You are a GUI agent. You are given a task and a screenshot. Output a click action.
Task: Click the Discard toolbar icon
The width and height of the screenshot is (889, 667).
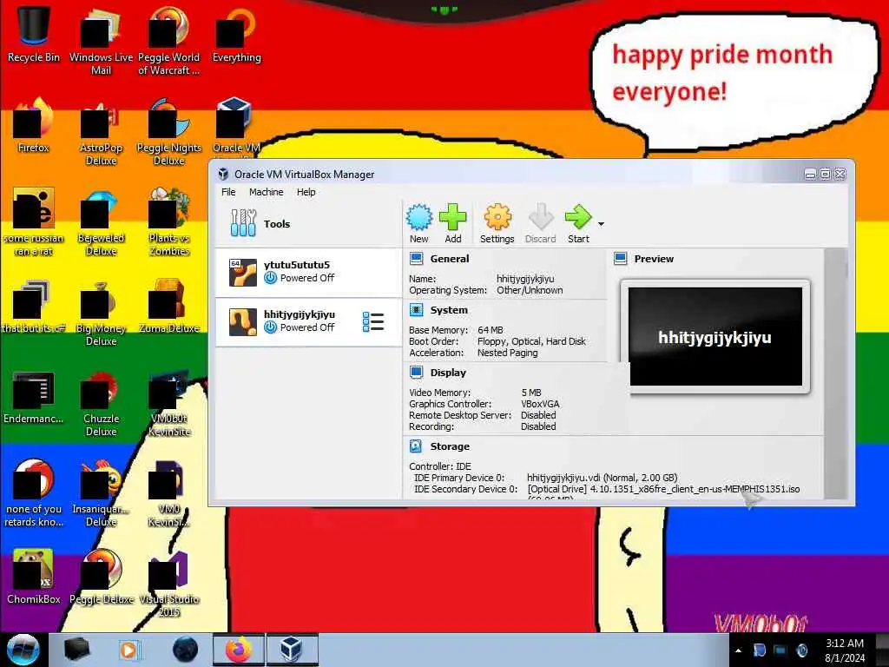click(540, 223)
